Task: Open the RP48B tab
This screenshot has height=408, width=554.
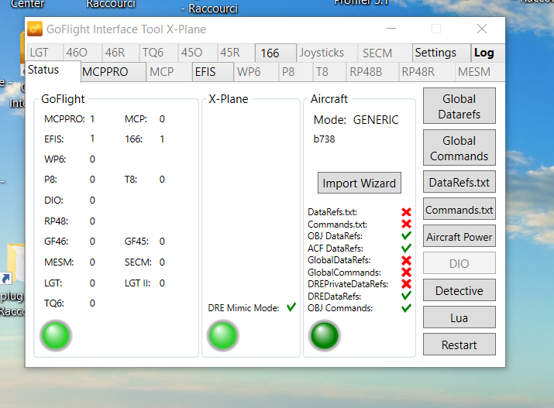Action: point(373,72)
